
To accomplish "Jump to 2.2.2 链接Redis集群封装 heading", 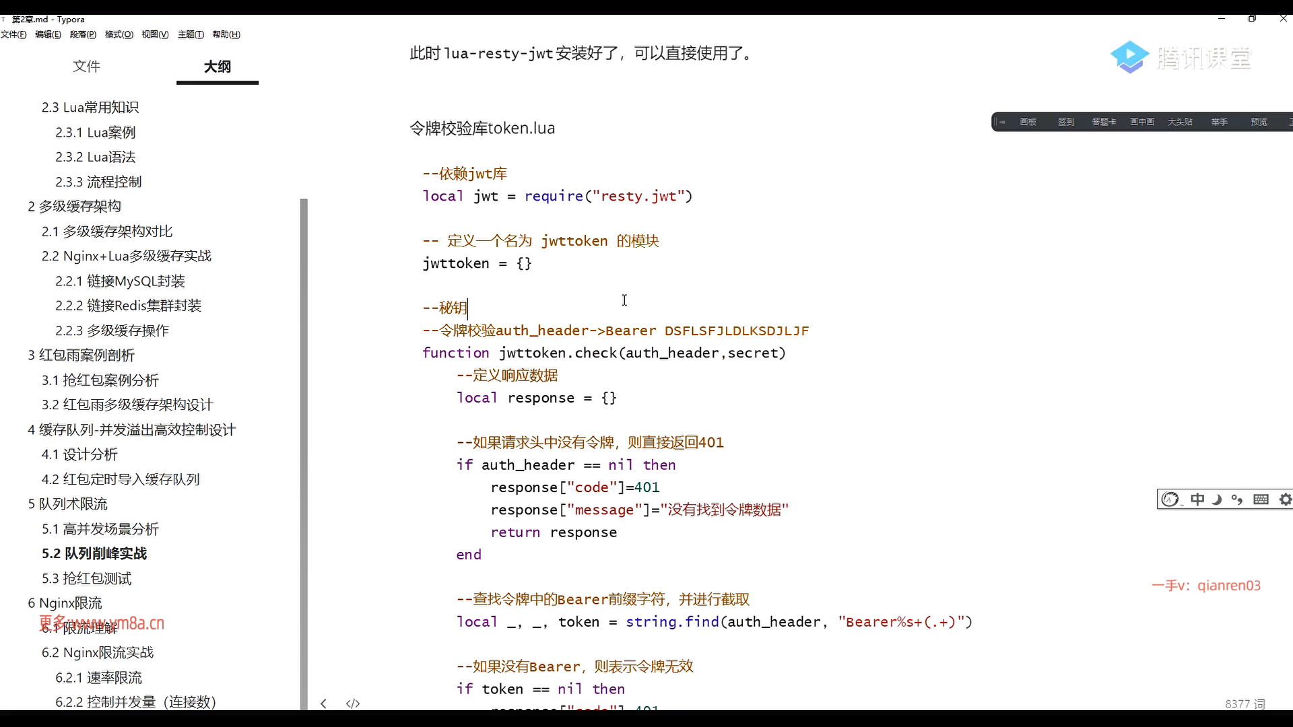I will pos(128,306).
